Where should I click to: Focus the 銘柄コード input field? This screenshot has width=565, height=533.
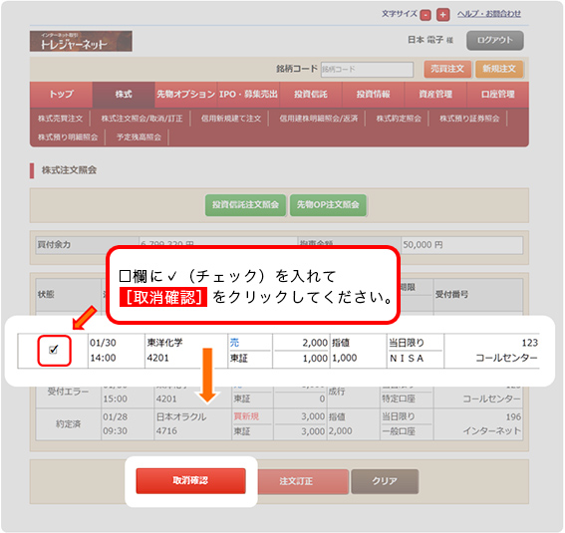(x=367, y=69)
